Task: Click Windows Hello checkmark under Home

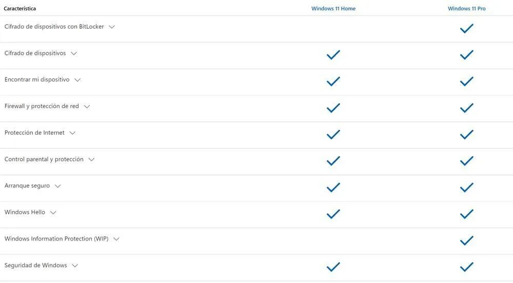Action: tap(333, 214)
